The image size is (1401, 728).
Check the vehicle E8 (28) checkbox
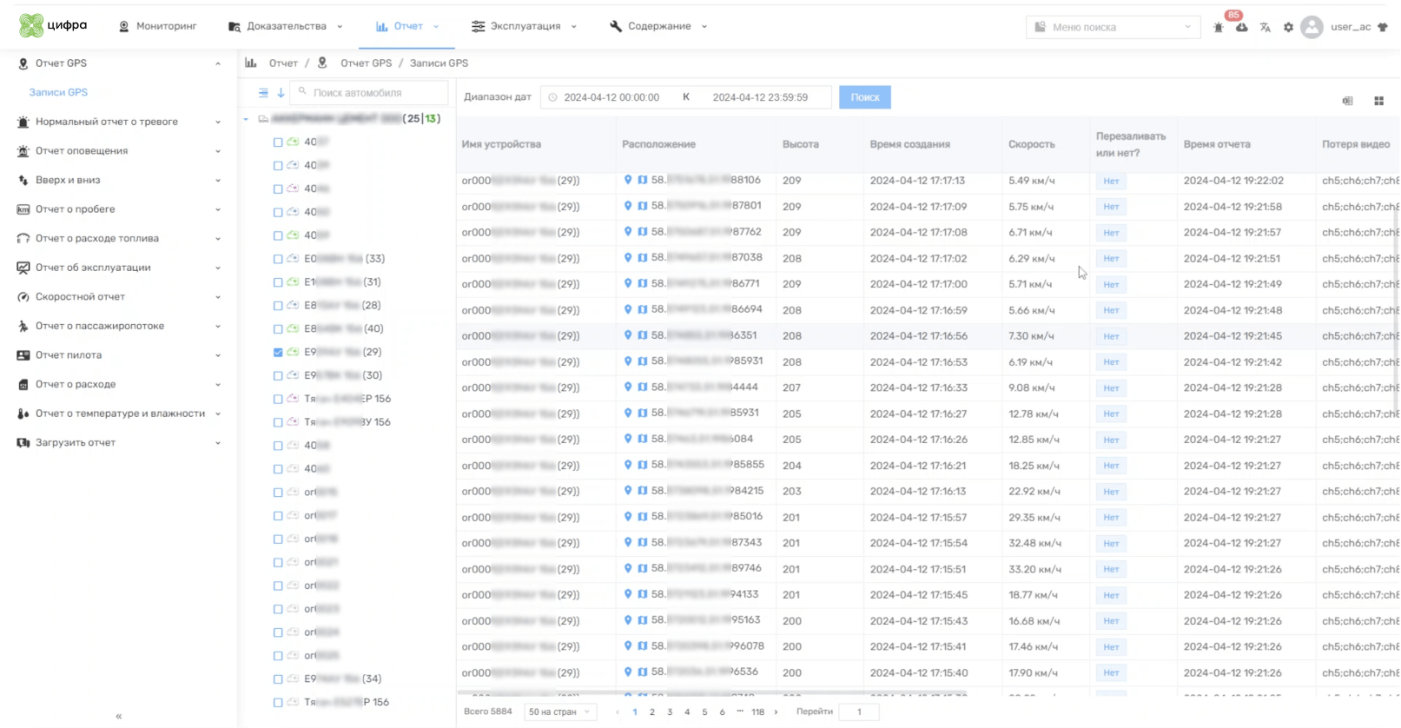(x=278, y=306)
